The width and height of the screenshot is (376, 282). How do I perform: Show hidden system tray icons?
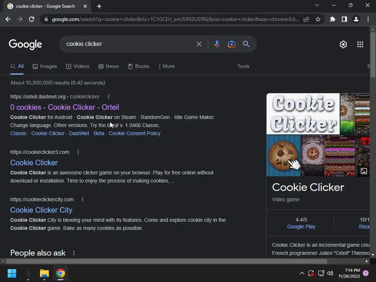pyautogui.click(x=302, y=273)
